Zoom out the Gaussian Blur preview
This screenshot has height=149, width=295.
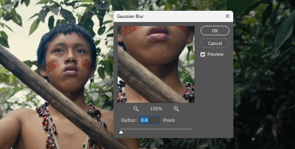[136, 109]
